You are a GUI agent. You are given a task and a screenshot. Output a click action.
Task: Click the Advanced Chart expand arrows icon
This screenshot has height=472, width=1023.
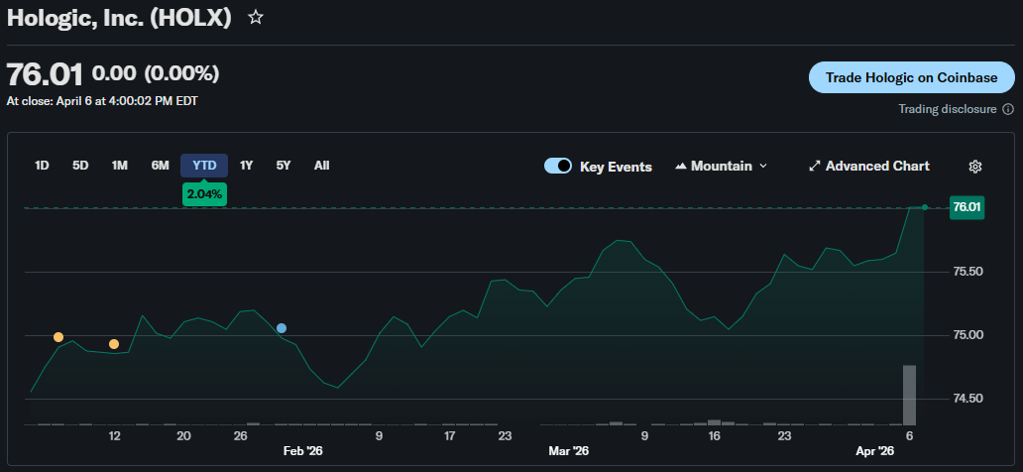point(814,167)
